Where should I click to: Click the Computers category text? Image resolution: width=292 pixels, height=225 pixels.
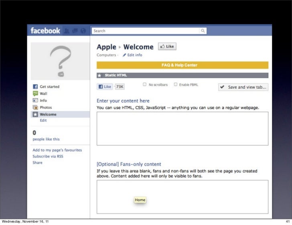(x=106, y=55)
